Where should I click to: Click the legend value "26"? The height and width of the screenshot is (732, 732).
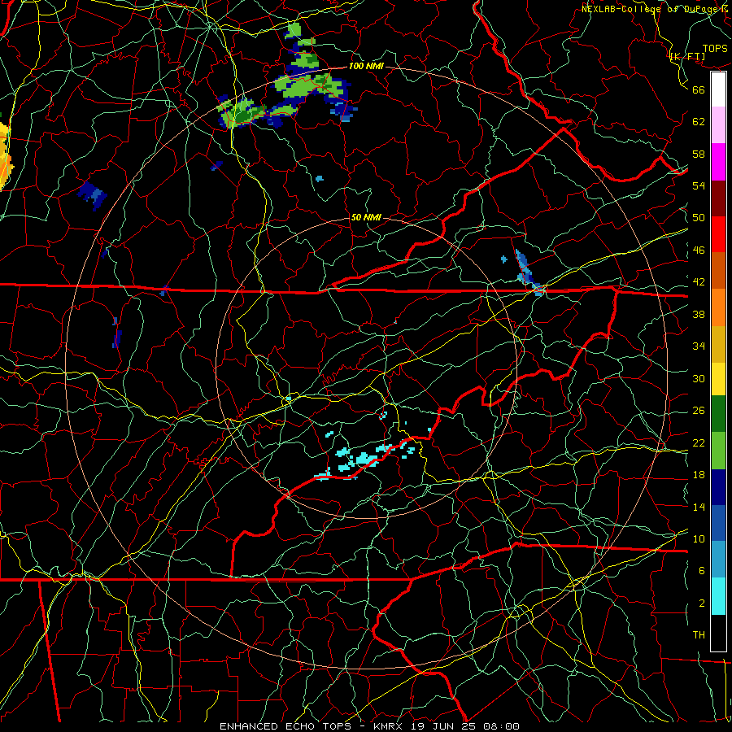tap(699, 411)
